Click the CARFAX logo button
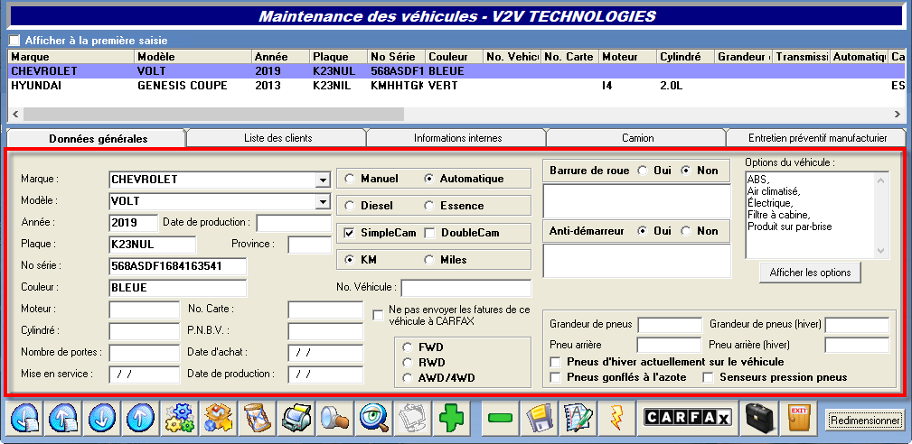Image resolution: width=912 pixels, height=444 pixels. click(x=688, y=417)
